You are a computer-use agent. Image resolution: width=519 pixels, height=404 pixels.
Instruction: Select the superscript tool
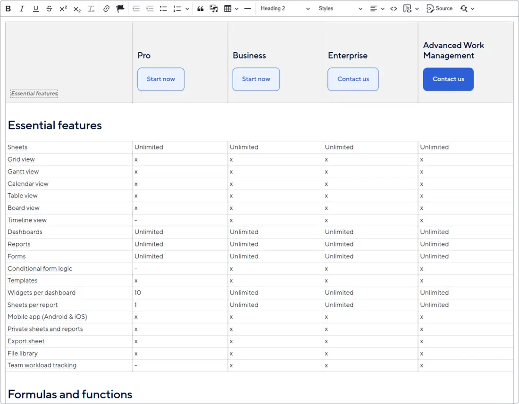[63, 8]
